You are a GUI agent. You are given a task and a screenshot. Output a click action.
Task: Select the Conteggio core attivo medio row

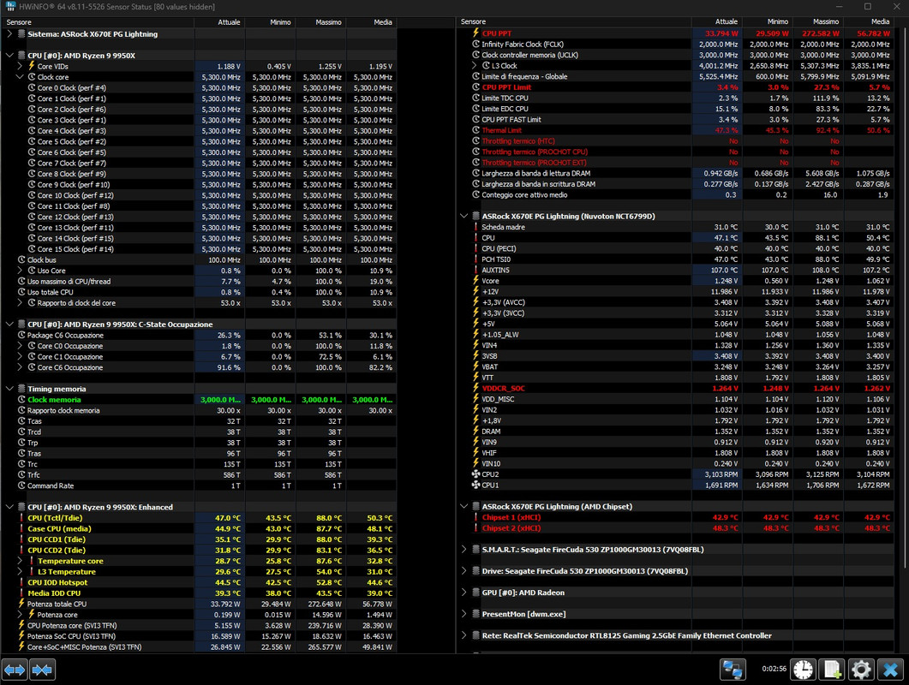pos(675,194)
